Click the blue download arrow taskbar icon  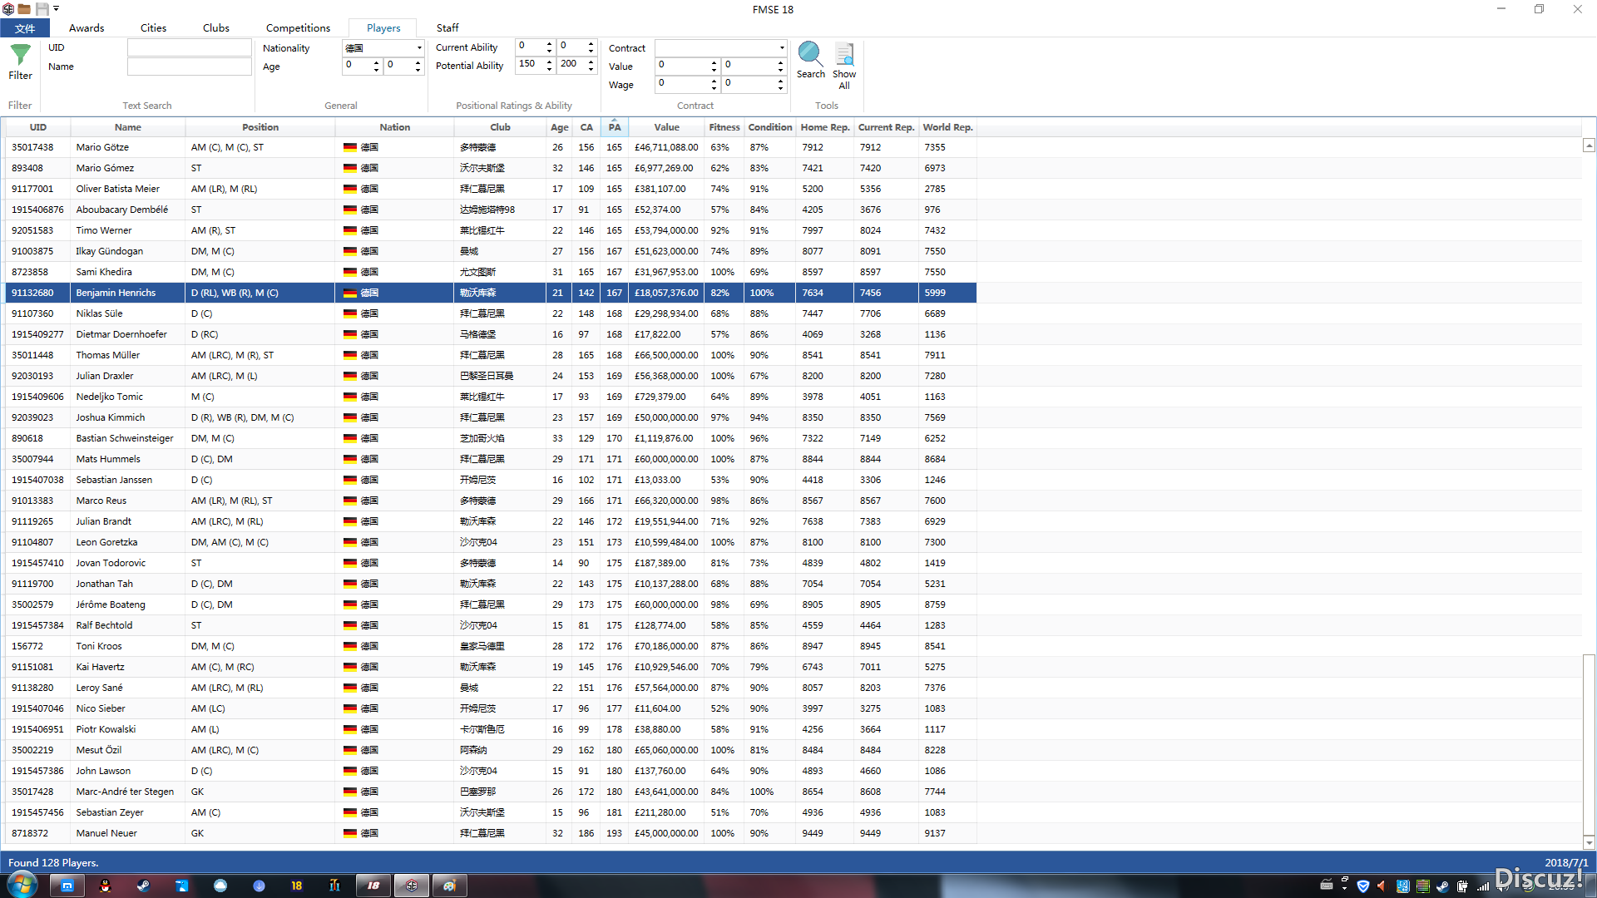[x=259, y=886]
